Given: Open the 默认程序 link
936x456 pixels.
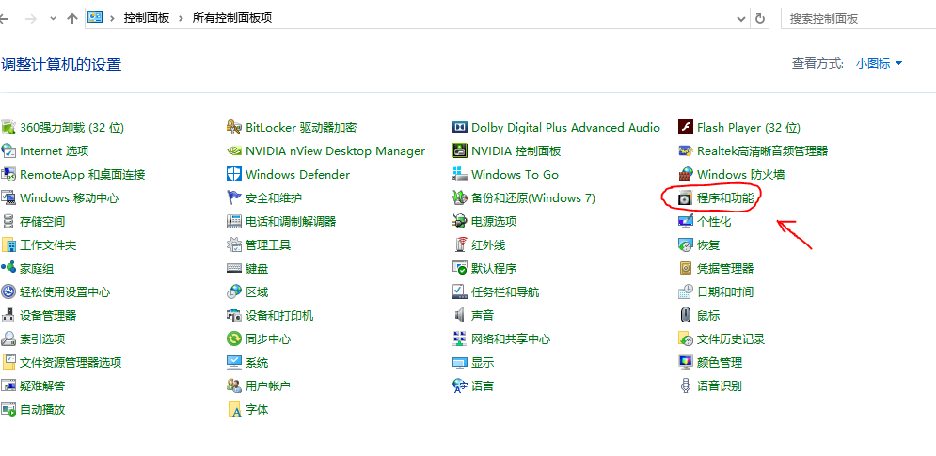Looking at the screenshot, I should 494,269.
